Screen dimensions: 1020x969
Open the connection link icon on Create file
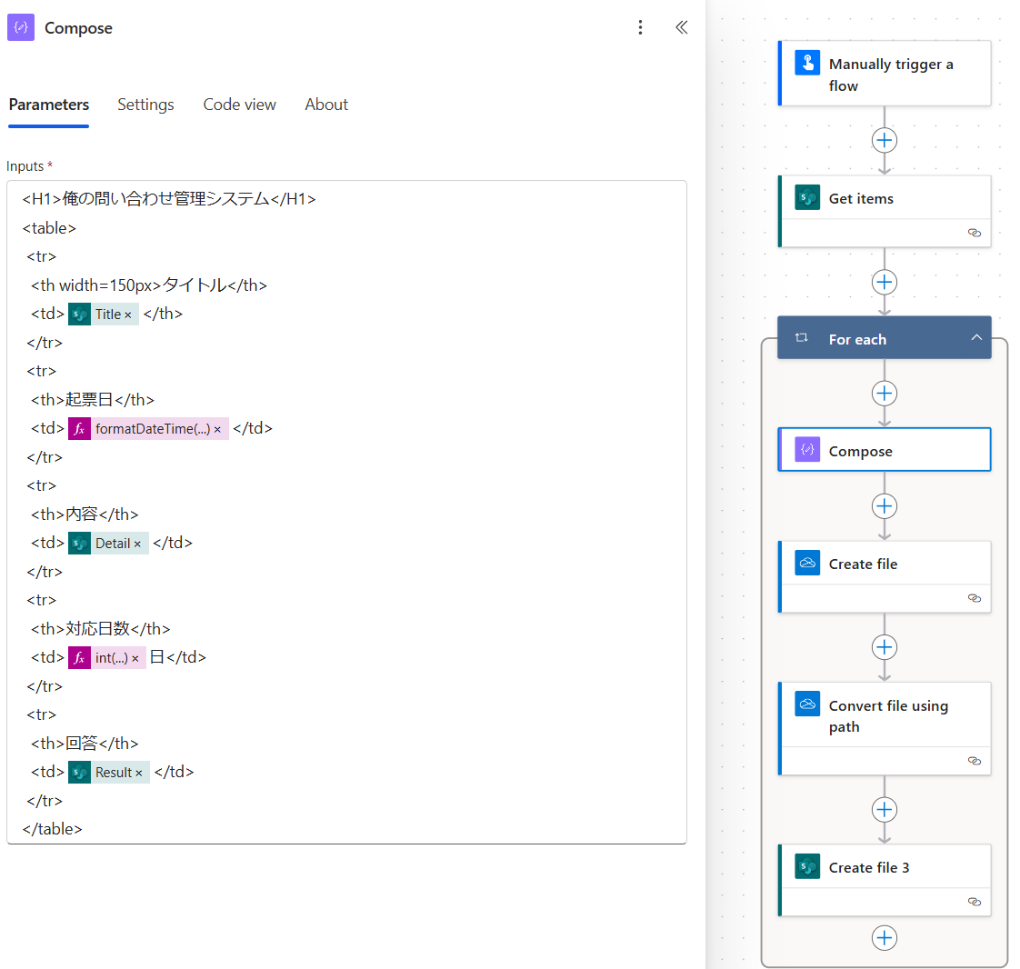click(x=974, y=598)
